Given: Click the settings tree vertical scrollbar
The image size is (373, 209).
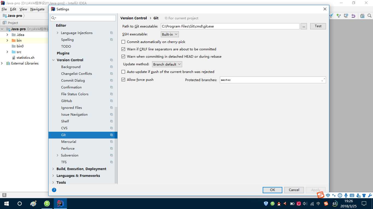Looking at the screenshot, I should point(116,145).
